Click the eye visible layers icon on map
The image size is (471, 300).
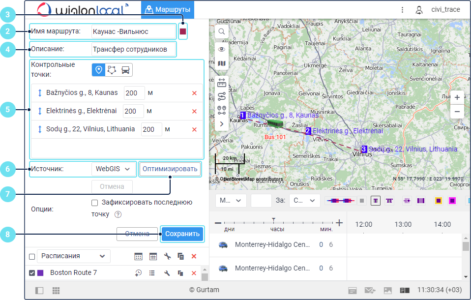point(222,49)
